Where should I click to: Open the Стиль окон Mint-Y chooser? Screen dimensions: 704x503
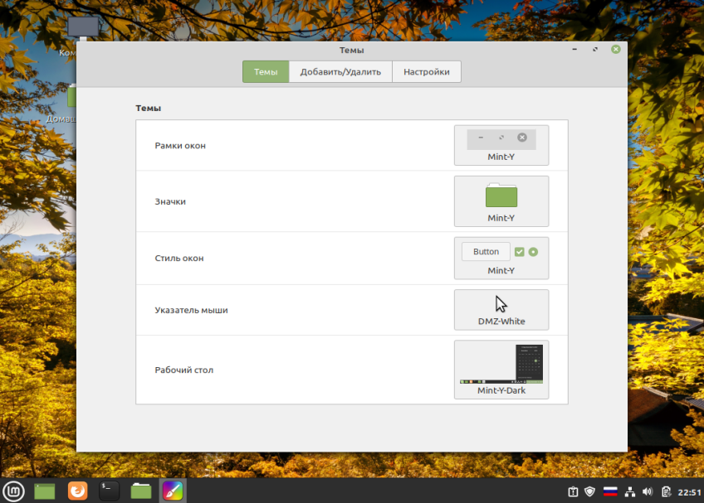501,259
